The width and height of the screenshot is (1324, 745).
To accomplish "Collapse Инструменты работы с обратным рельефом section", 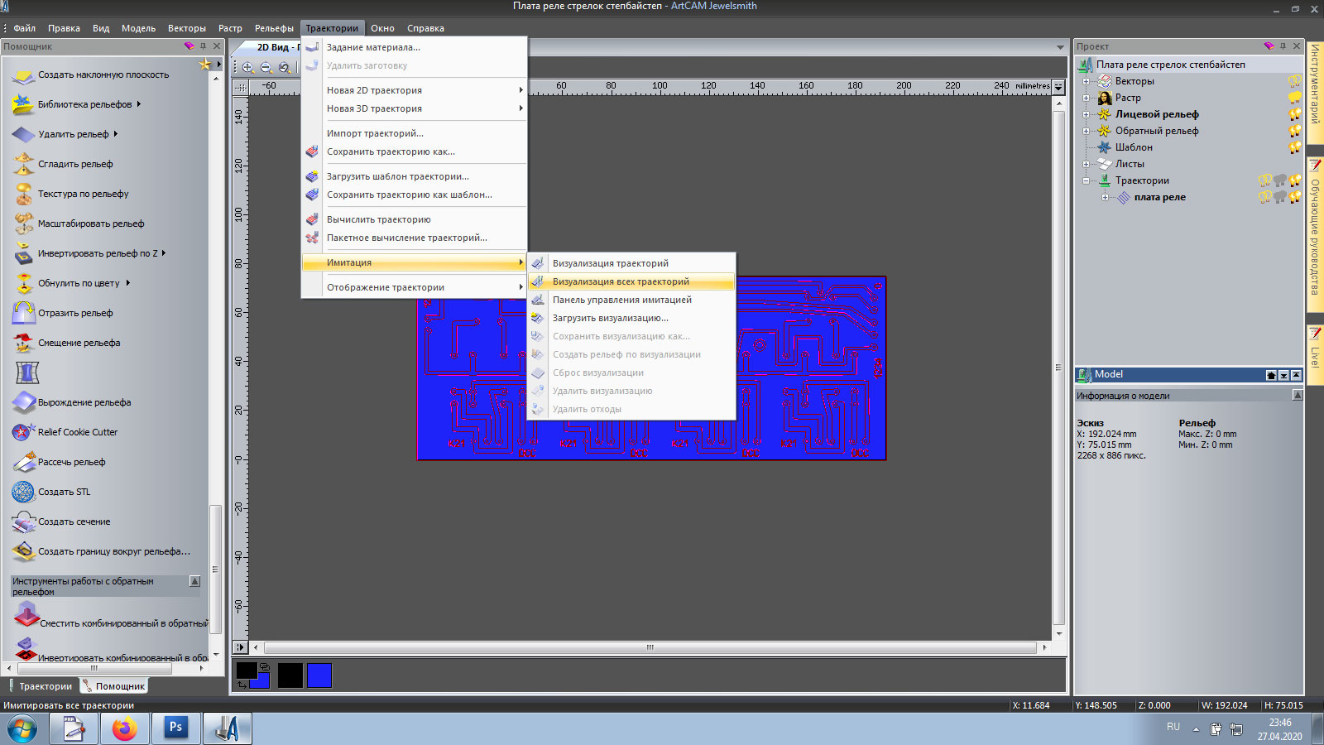I will [x=195, y=581].
